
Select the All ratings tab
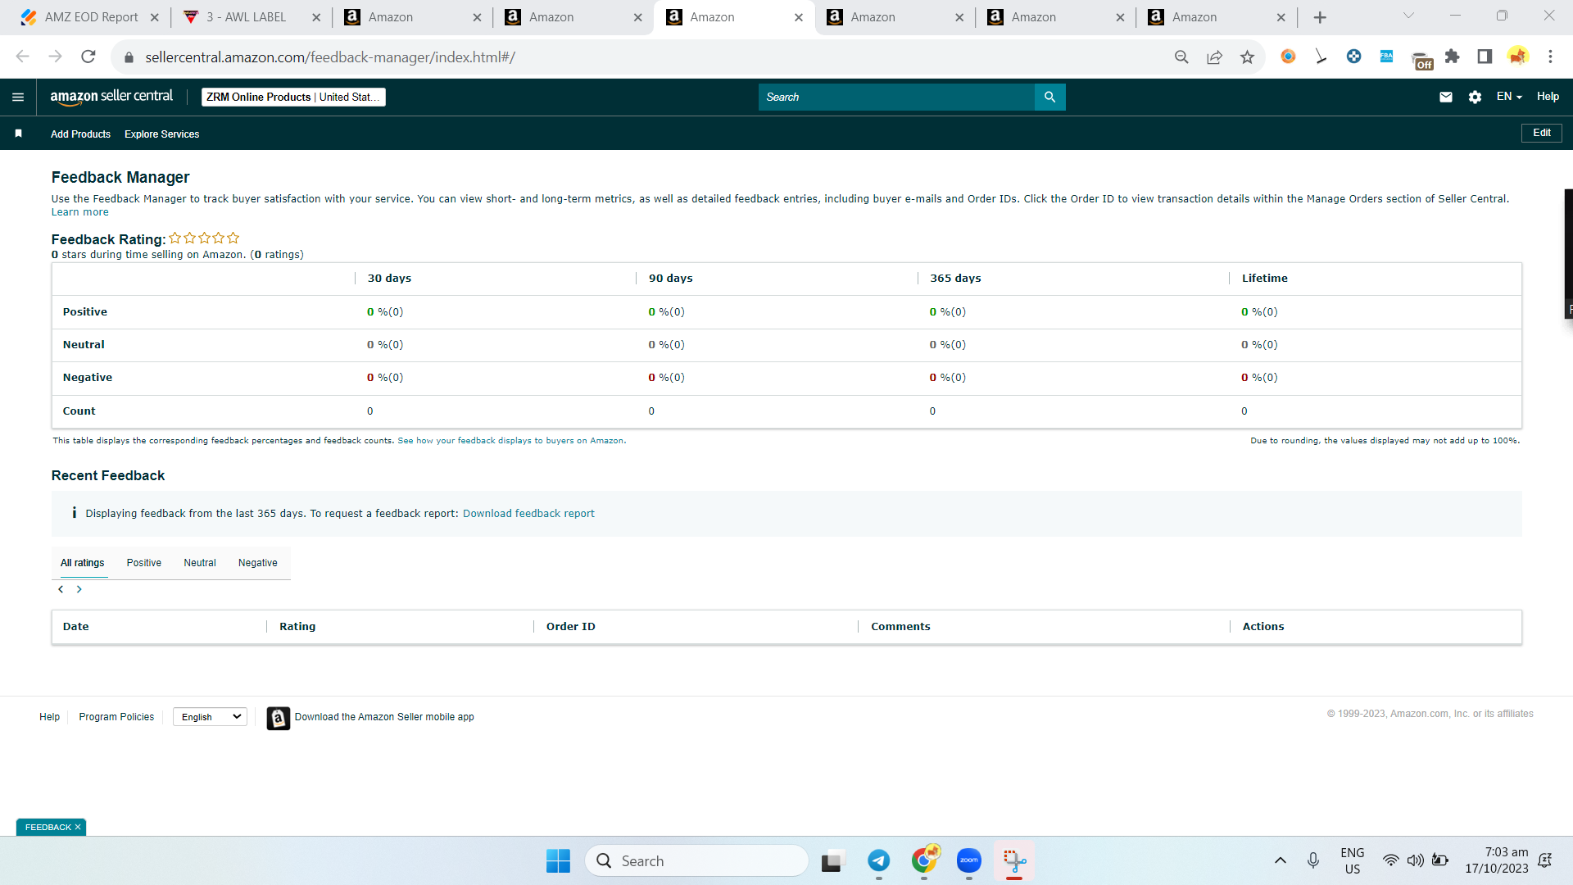(83, 563)
